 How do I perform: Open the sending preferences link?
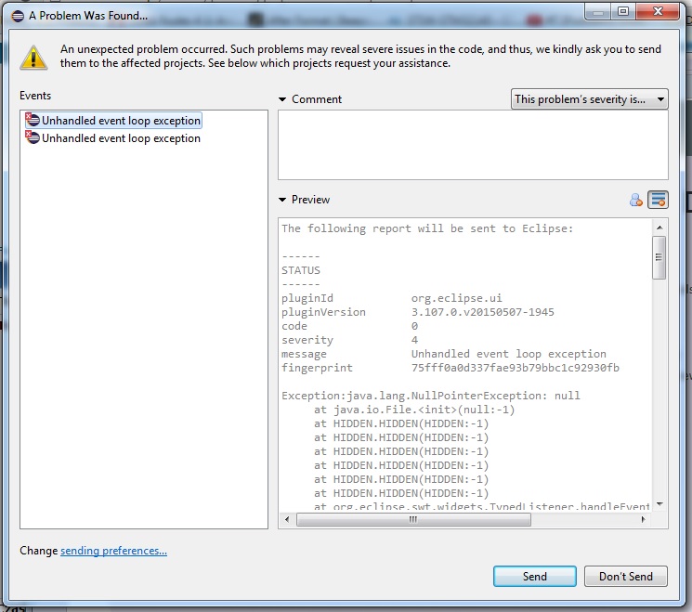(113, 551)
